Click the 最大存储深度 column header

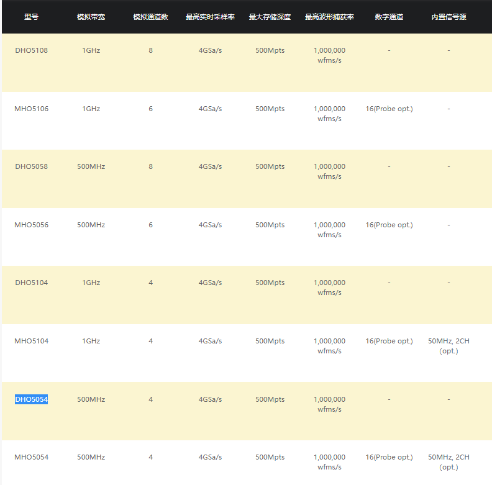(270, 17)
